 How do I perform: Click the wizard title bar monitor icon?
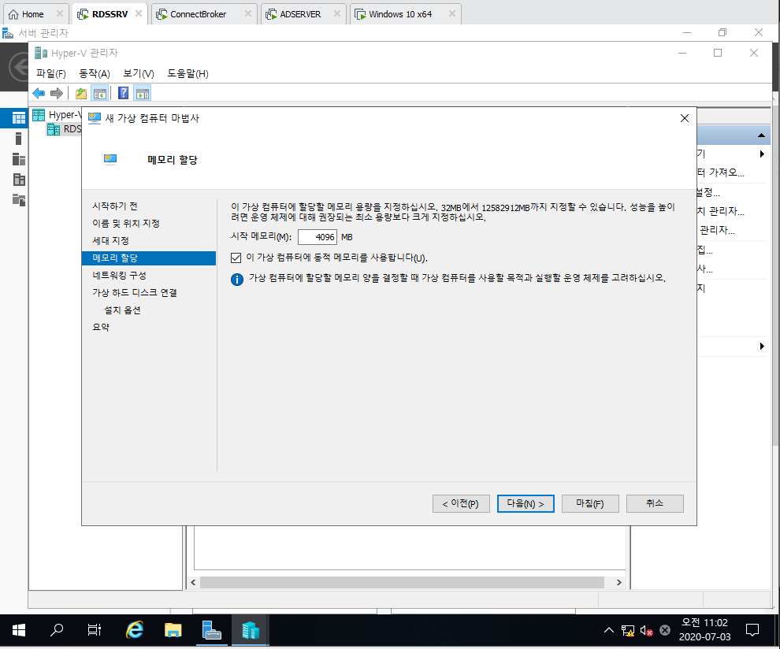(94, 118)
